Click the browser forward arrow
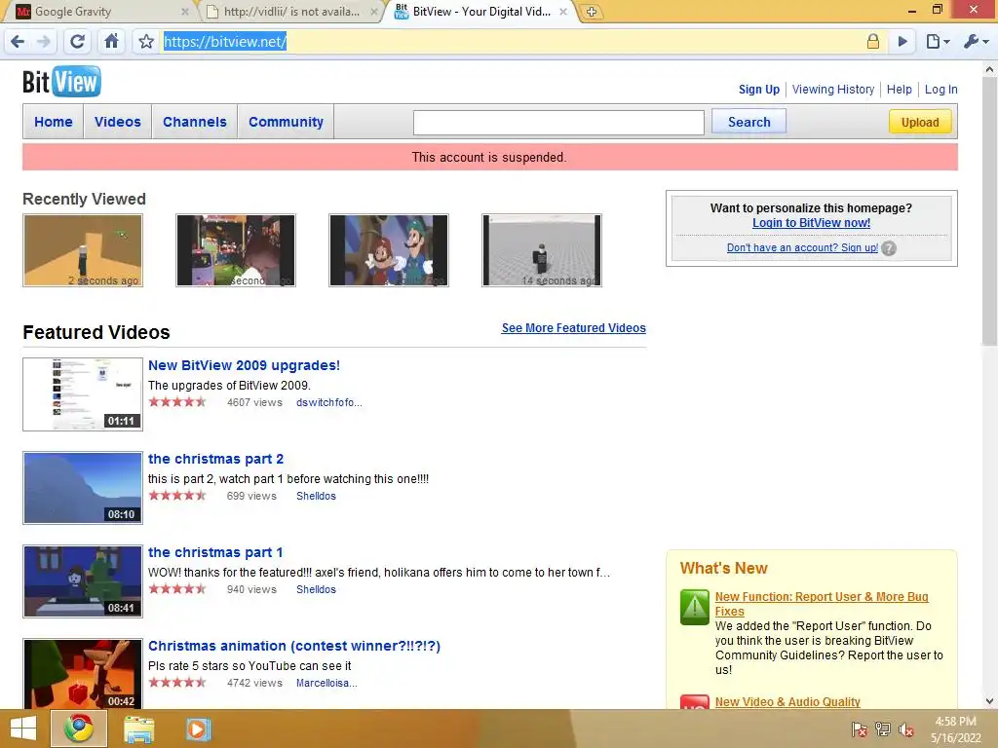 click(44, 42)
